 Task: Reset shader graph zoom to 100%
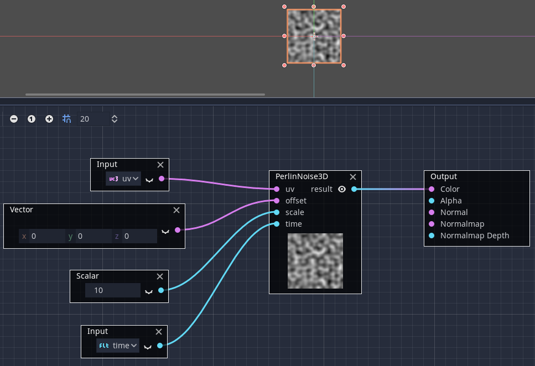pyautogui.click(x=31, y=118)
